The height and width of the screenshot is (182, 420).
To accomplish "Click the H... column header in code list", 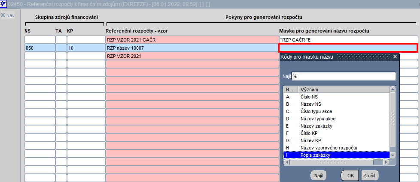I will [291, 90].
